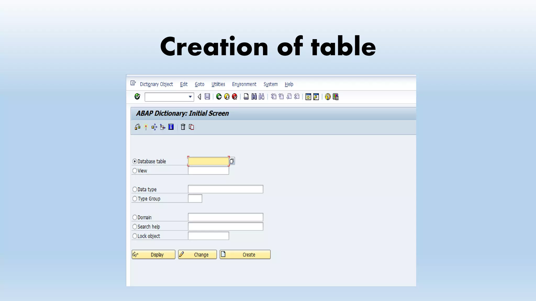Click the Display Object List icon
This screenshot has width=536, height=301.
[x=163, y=127]
